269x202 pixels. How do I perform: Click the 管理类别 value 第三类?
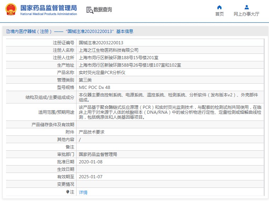(85, 80)
